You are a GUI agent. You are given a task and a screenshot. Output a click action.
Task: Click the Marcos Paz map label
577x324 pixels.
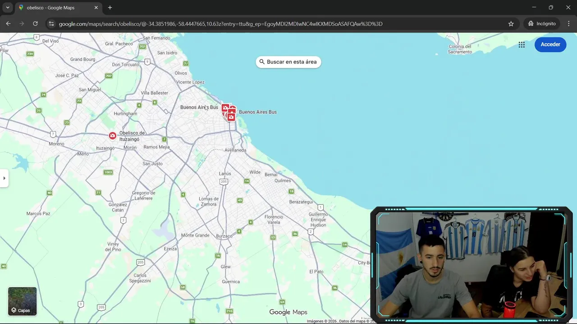[x=38, y=213]
